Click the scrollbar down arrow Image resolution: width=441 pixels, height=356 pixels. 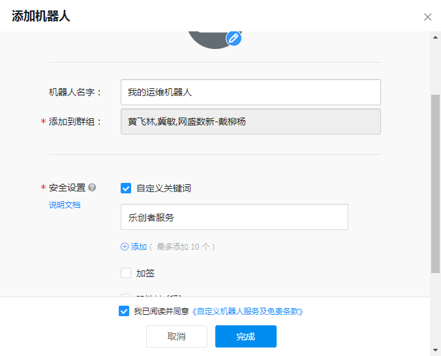click(x=435, y=349)
